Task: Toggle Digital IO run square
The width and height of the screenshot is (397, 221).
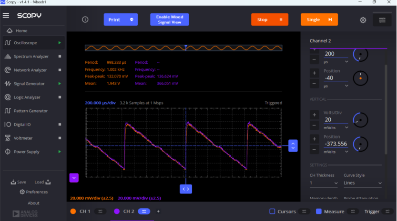Action: point(60,124)
